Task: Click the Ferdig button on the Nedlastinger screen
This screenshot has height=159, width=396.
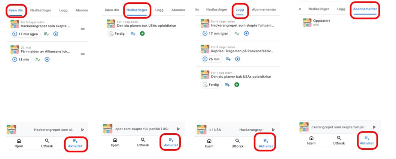Action: [x=117, y=34]
